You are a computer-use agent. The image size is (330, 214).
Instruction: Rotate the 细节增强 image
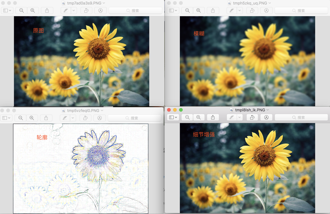(x=252, y=117)
